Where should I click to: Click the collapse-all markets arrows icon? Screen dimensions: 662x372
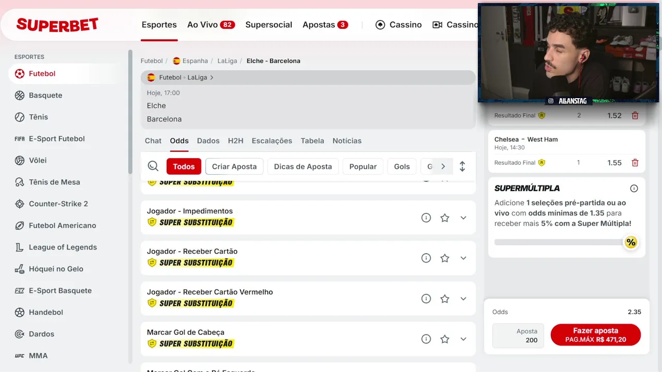click(x=462, y=166)
